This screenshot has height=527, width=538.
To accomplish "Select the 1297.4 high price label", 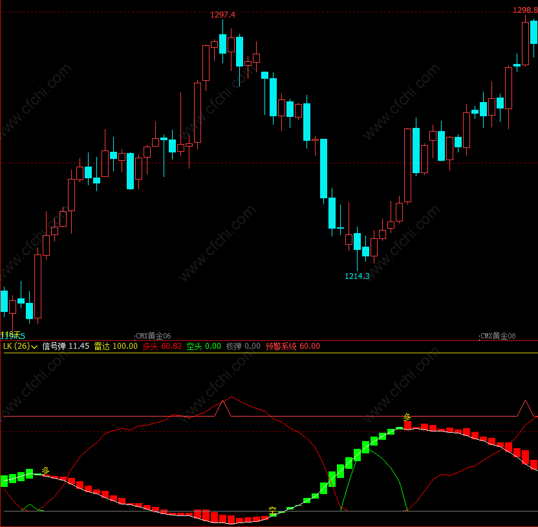I will coord(222,15).
